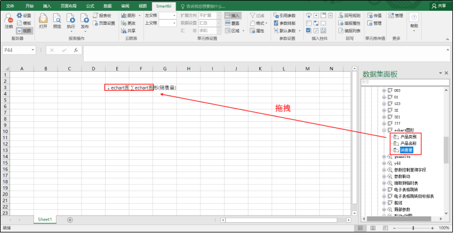Click 填报属性 fill-in properties

[x=349, y=23]
